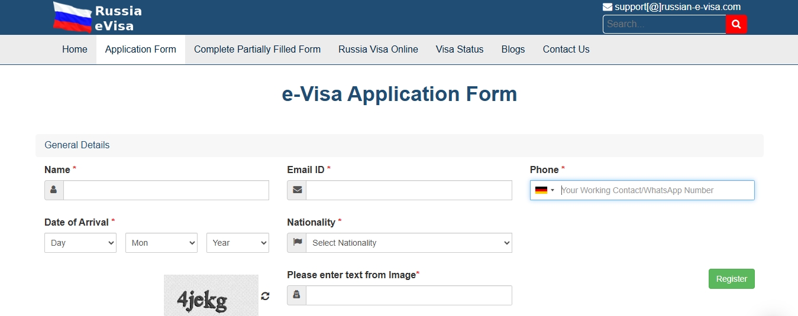Image resolution: width=798 pixels, height=316 pixels.
Task: Click the red search magnifier button
Action: (736, 24)
